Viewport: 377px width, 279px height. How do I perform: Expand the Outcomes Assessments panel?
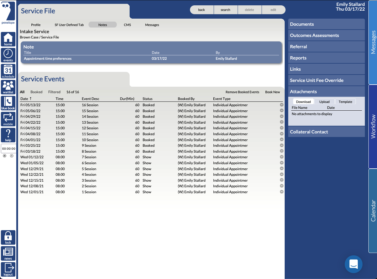click(326, 36)
